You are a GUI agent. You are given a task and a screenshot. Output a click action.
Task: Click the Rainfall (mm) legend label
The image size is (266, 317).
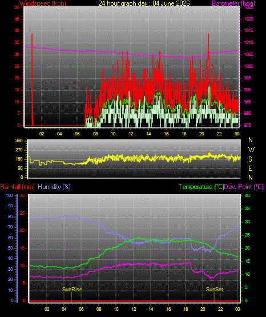point(17,187)
